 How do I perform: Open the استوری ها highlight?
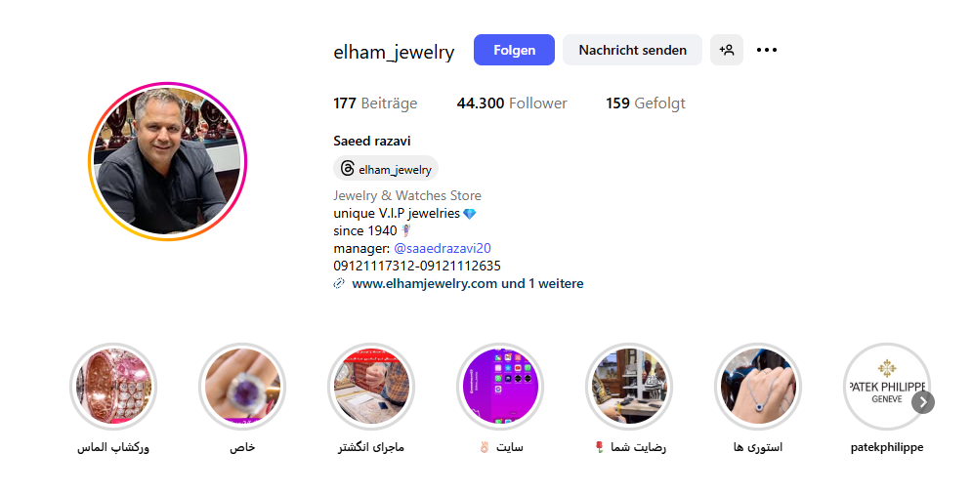click(x=757, y=387)
